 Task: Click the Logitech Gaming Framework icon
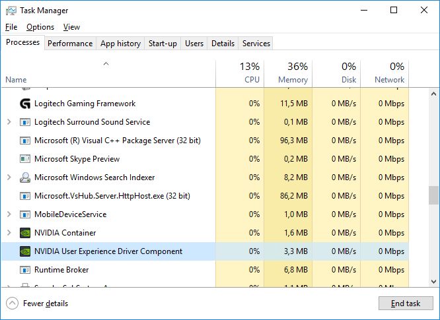tap(25, 104)
